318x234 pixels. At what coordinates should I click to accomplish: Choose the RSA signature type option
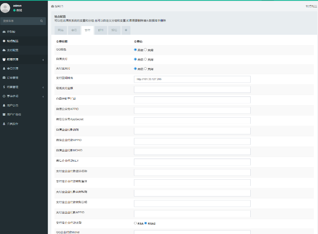[x=136, y=223]
